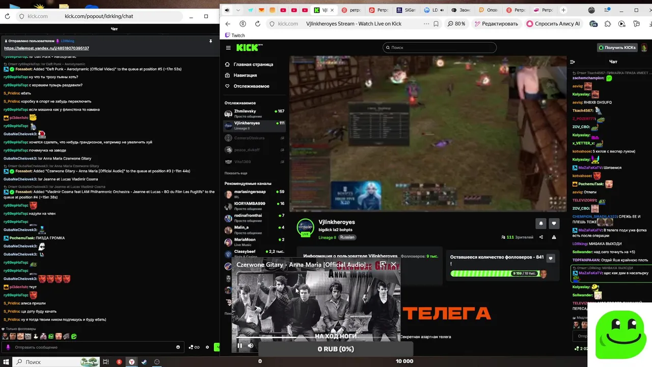652x367 pixels.
Task: Click Редактировать button in toolbar
Action: click(496, 23)
